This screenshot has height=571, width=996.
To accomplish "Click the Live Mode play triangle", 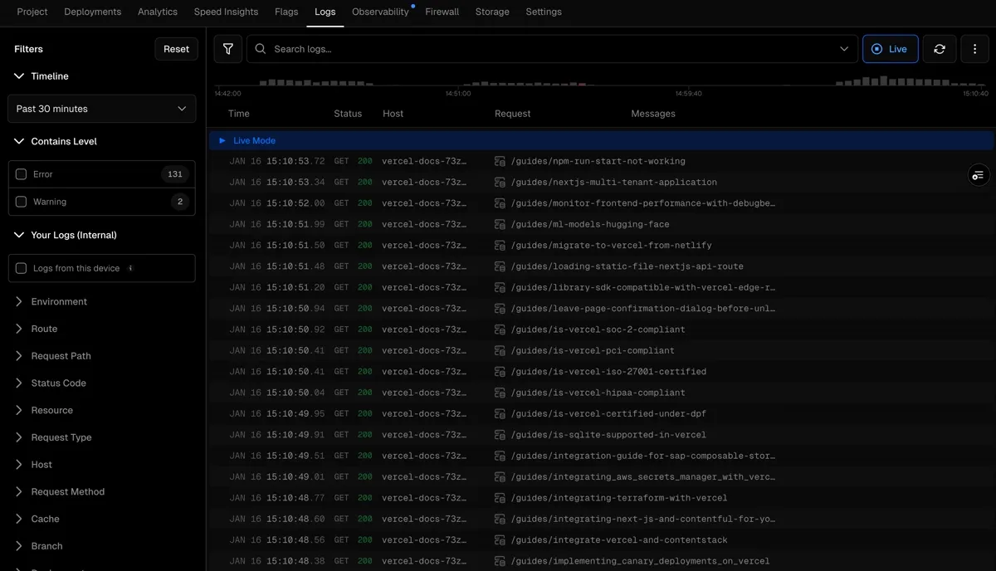I will click(222, 140).
